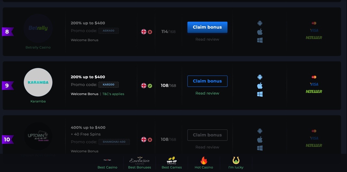Open the T&C's applies link for Karamba
347x172 pixels.
113,94
